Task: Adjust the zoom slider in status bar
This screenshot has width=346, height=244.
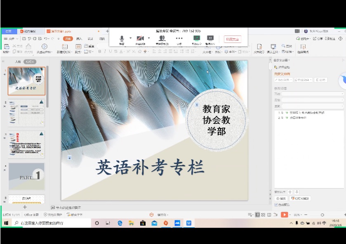Action: tap(322, 215)
